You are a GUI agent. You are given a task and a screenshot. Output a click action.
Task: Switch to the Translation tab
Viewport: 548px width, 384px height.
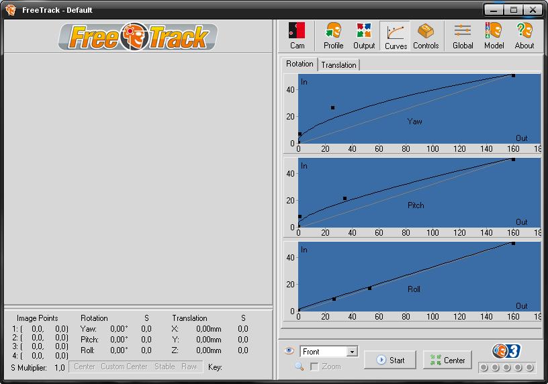(338, 65)
